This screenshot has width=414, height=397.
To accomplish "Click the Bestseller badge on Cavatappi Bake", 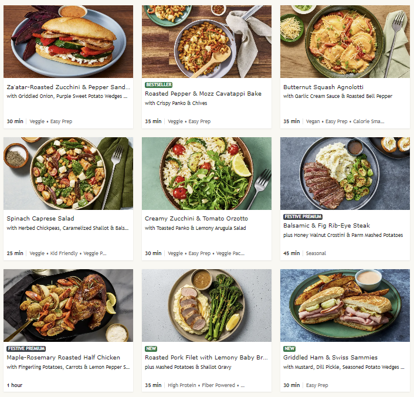I will coord(158,84).
